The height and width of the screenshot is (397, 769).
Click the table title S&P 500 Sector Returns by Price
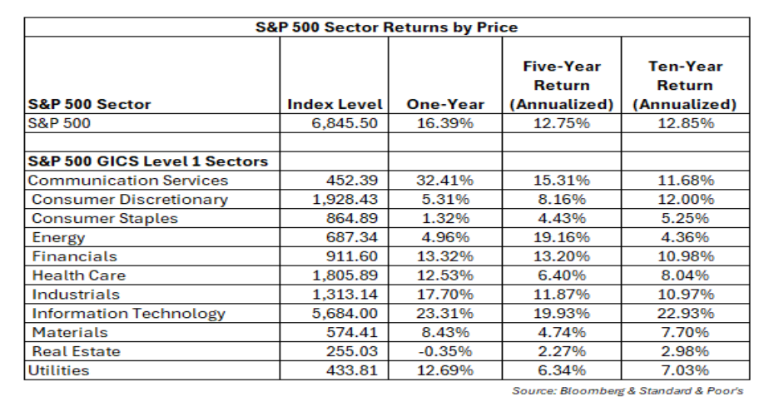coord(385,27)
